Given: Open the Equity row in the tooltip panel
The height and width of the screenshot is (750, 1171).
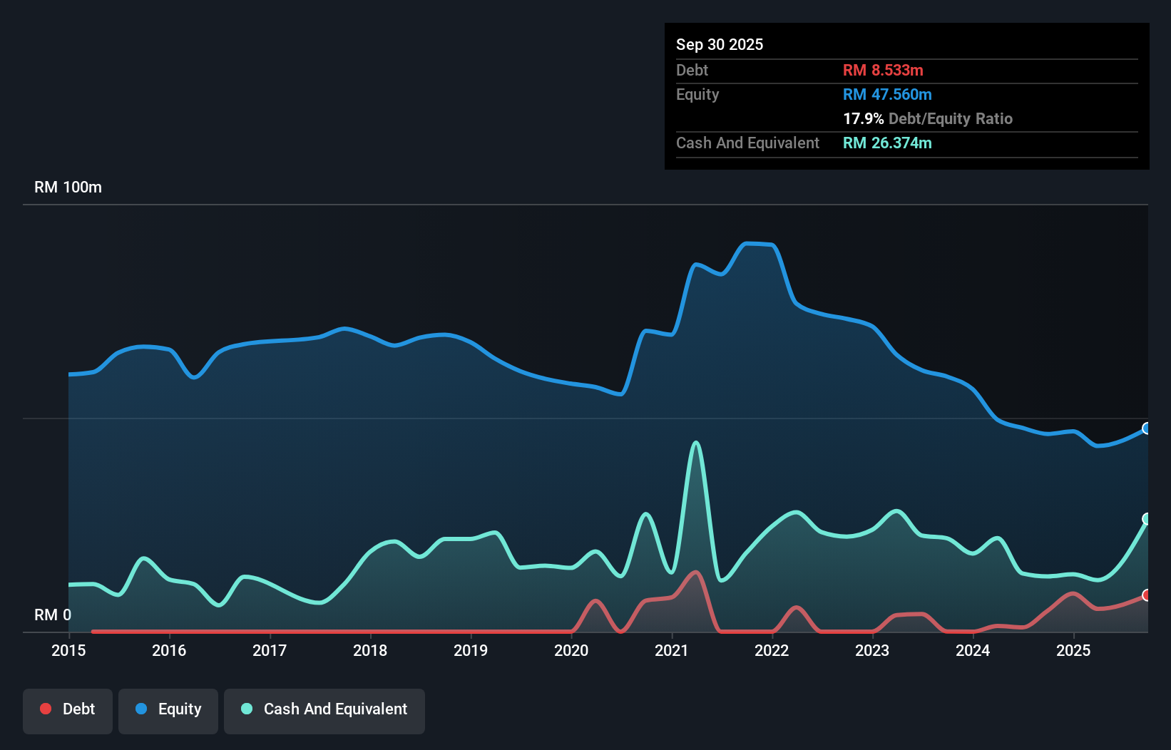Looking at the screenshot, I should (697, 94).
